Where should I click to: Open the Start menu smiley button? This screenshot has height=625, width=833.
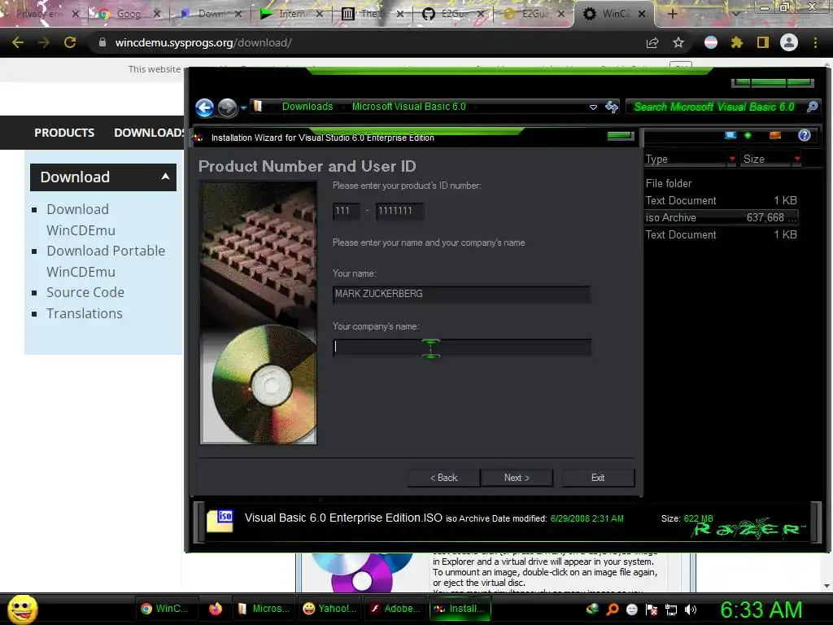coord(22,609)
